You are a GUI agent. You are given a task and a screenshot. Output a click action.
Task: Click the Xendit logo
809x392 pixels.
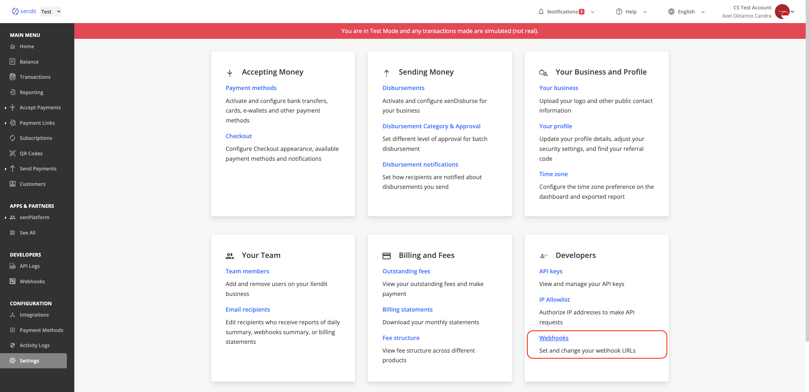[x=24, y=11]
